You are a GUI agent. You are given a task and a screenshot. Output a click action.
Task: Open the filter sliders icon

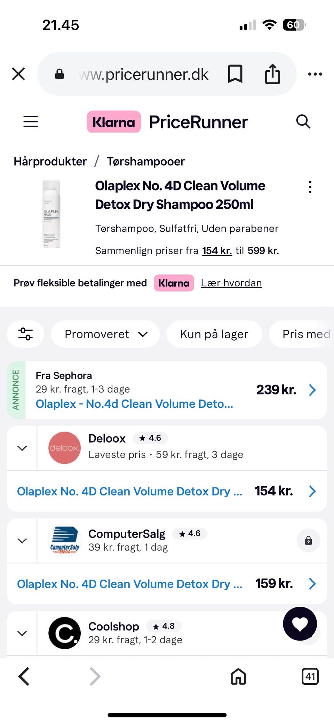point(25,334)
